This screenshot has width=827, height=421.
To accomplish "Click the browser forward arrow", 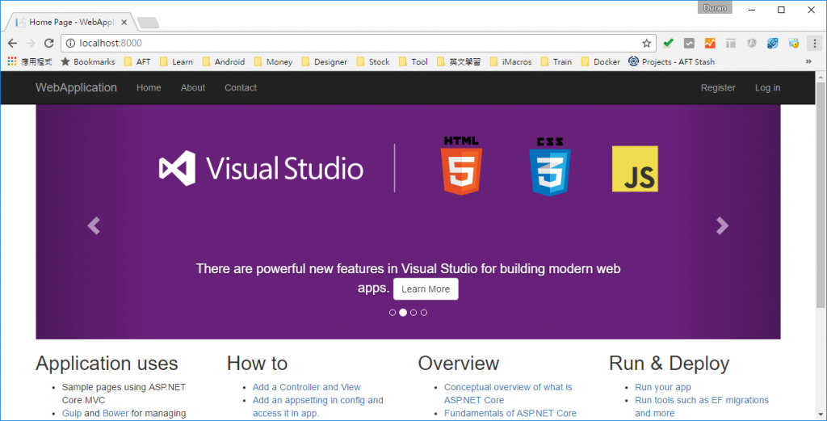I will click(31, 44).
